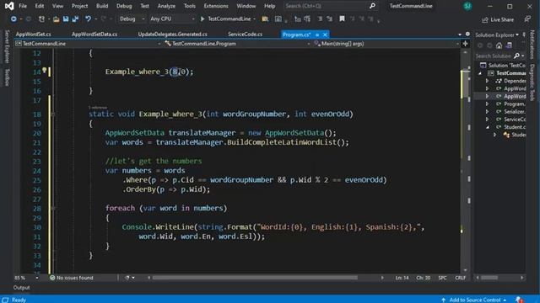
Task: Expand the Serializer file node
Action: pyautogui.click(x=488, y=112)
